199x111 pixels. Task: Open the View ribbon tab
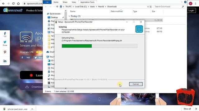tap(74, 2)
